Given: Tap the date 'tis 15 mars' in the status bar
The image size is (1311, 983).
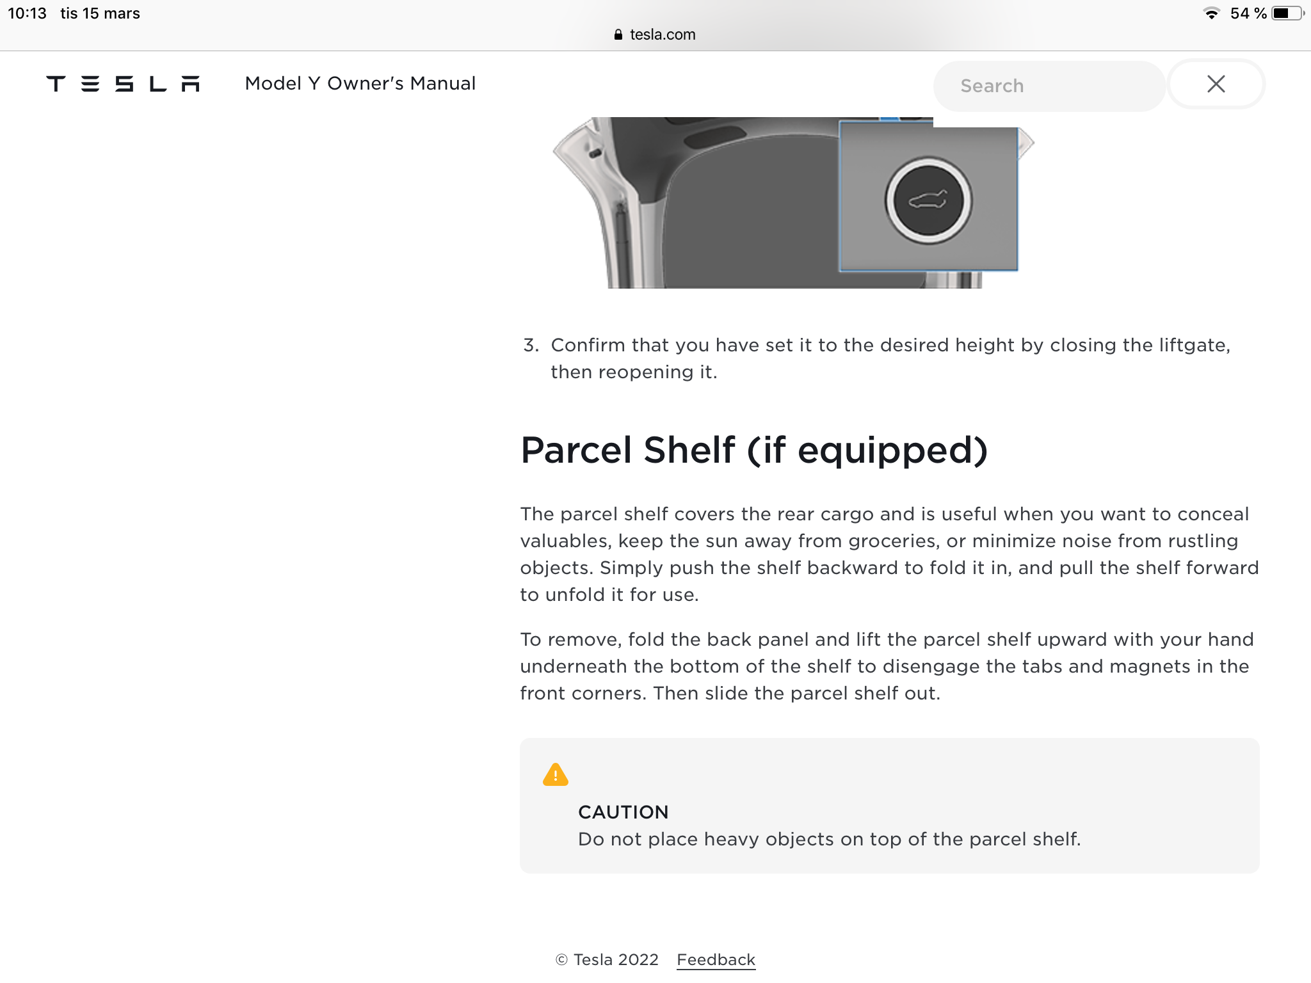Looking at the screenshot, I should point(100,13).
